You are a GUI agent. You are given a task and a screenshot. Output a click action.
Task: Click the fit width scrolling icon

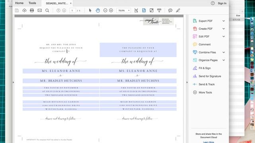(x=136, y=11)
